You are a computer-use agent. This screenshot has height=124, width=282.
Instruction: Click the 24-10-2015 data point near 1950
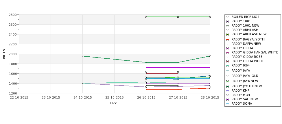82,56
